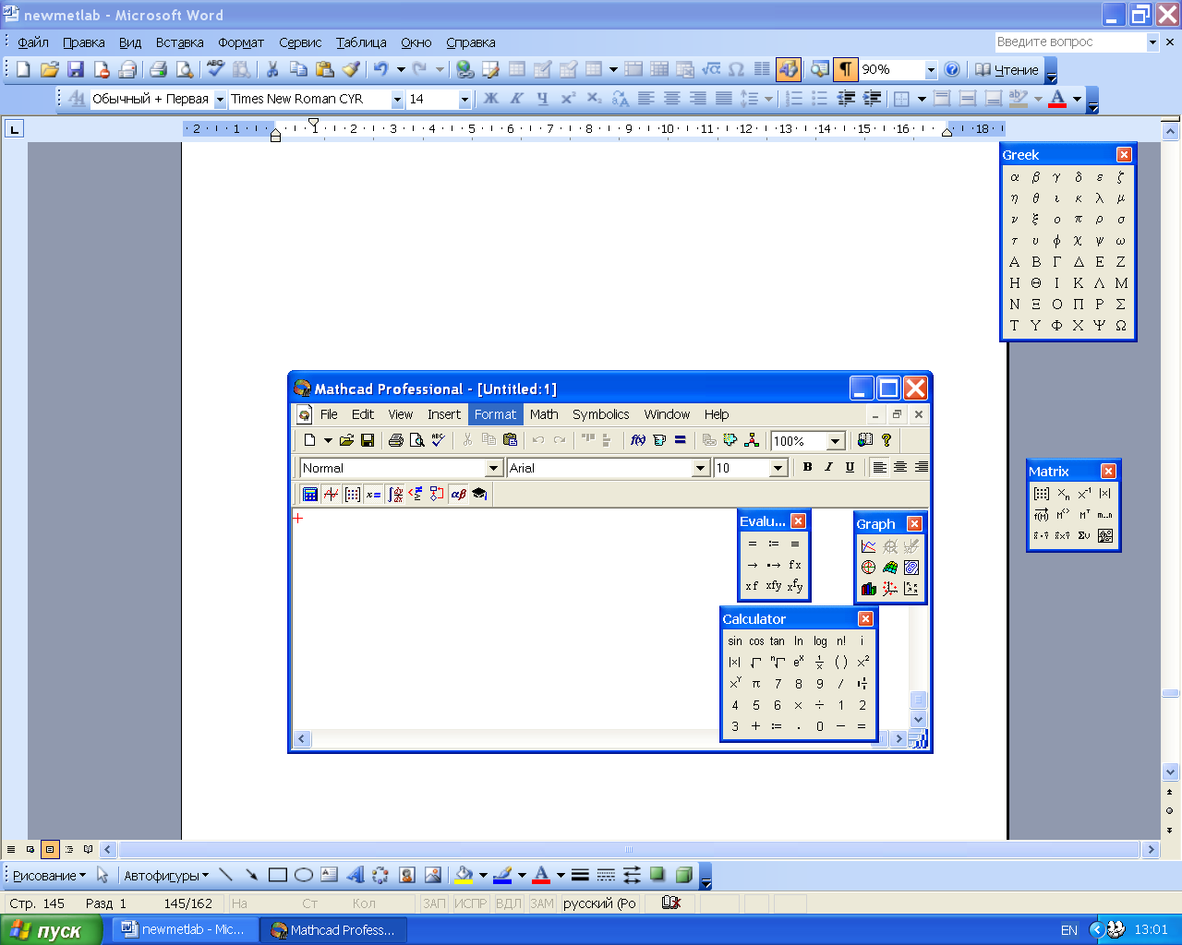Image resolution: width=1182 pixels, height=945 pixels.
Task: Click the Calculate (equals) icon in Mathcad
Action: tap(681, 440)
